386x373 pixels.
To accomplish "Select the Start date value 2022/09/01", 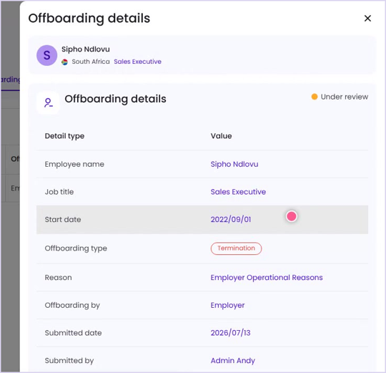I will click(x=231, y=219).
